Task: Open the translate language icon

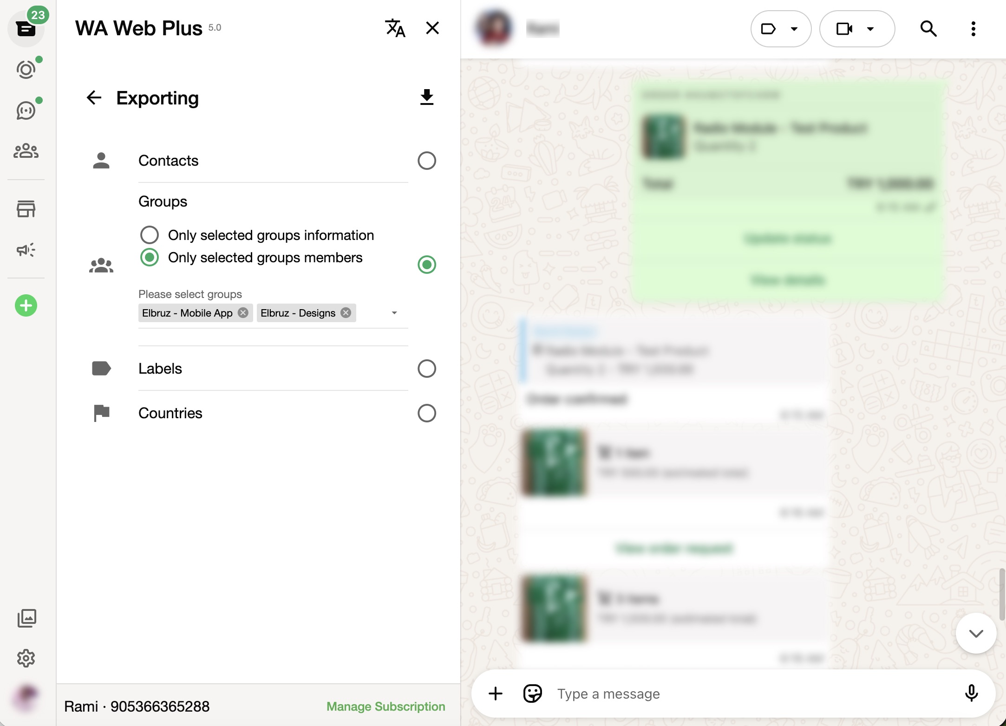Action: pos(395,28)
